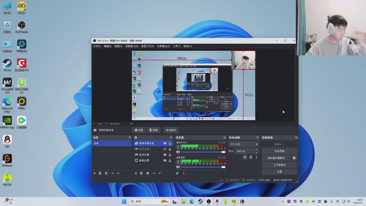Decrease transition duration with down stepper
This screenshot has height=206, width=366.
(257, 152)
